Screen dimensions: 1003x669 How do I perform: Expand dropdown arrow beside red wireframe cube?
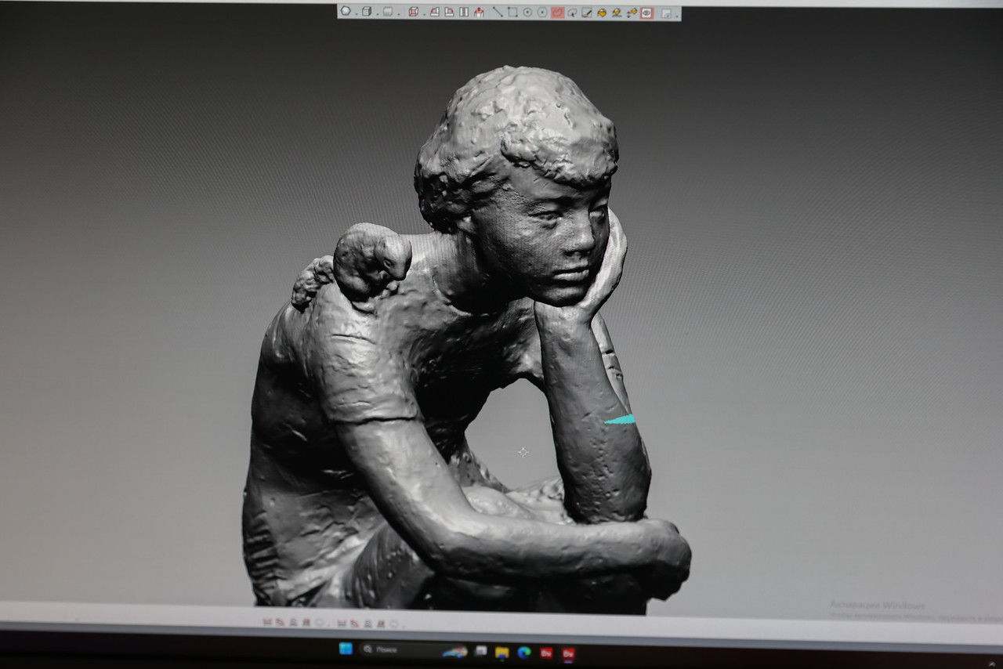(424, 13)
